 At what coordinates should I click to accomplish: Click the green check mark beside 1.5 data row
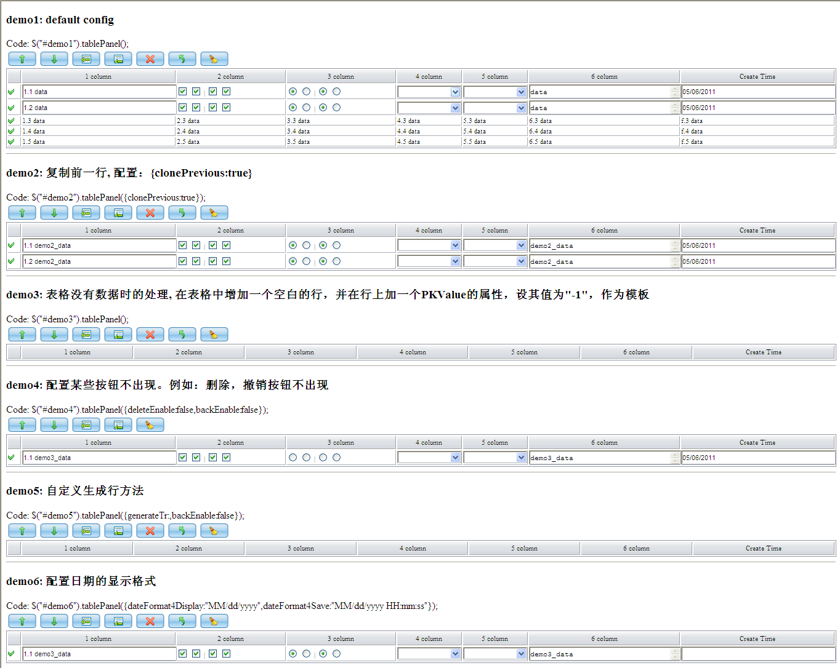coord(11,141)
